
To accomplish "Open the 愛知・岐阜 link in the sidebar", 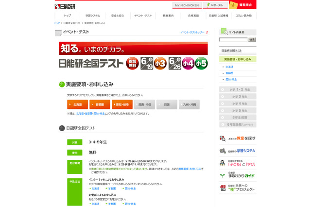I will click(231, 80).
